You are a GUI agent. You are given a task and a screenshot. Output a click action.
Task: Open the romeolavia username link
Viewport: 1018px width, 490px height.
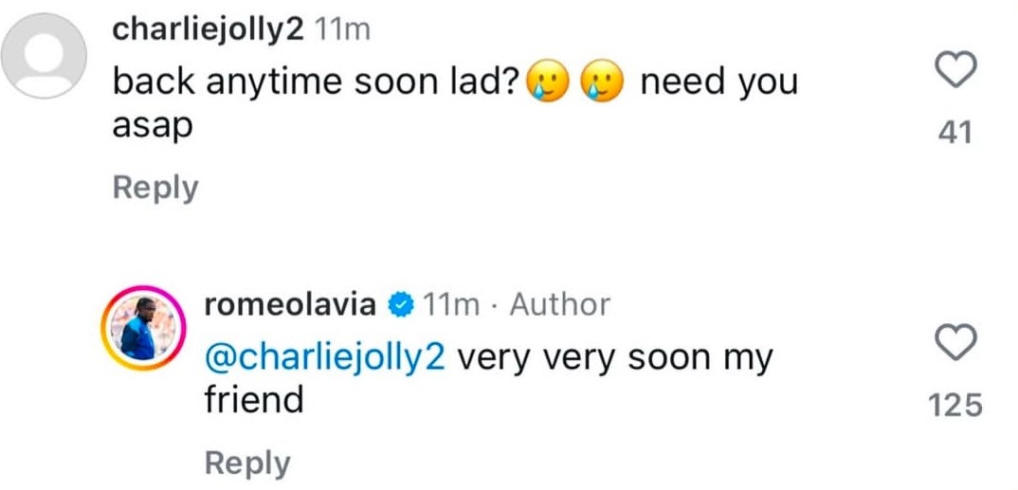coord(291,304)
